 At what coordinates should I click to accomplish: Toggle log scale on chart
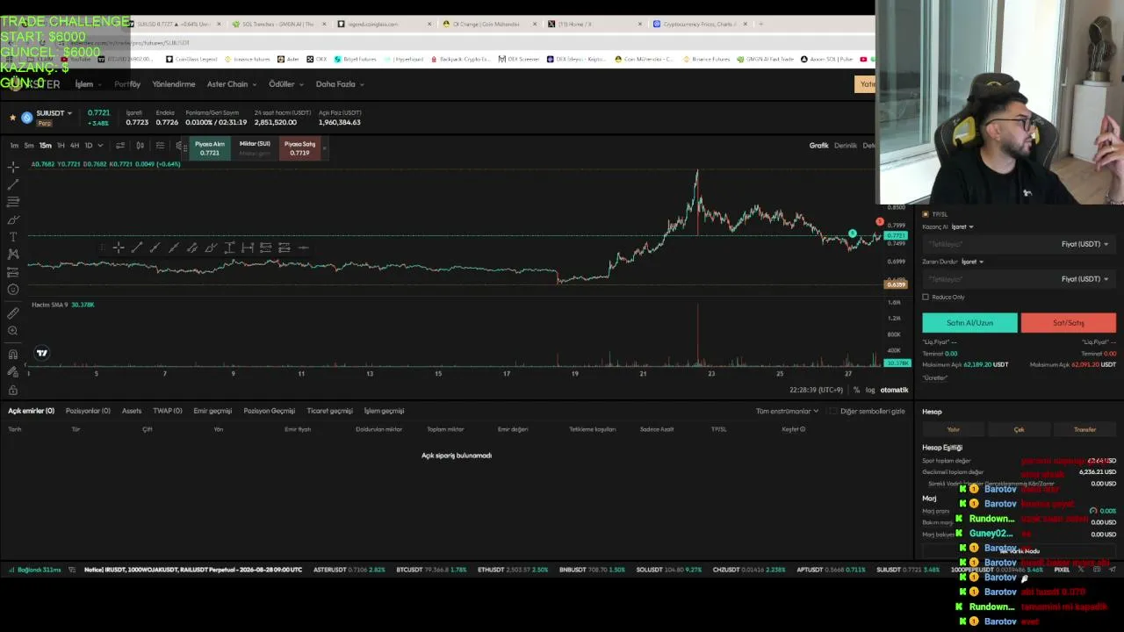[870, 390]
